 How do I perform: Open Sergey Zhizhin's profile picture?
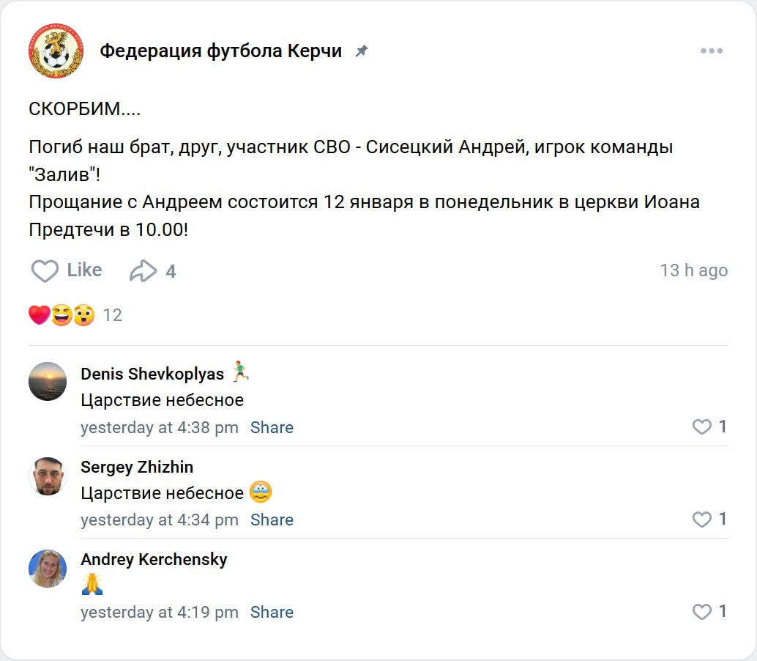pyautogui.click(x=48, y=476)
